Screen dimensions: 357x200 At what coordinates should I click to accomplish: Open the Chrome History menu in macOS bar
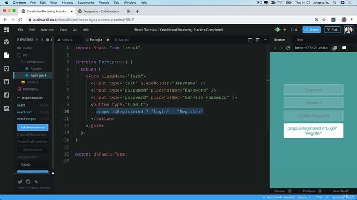[67, 3]
